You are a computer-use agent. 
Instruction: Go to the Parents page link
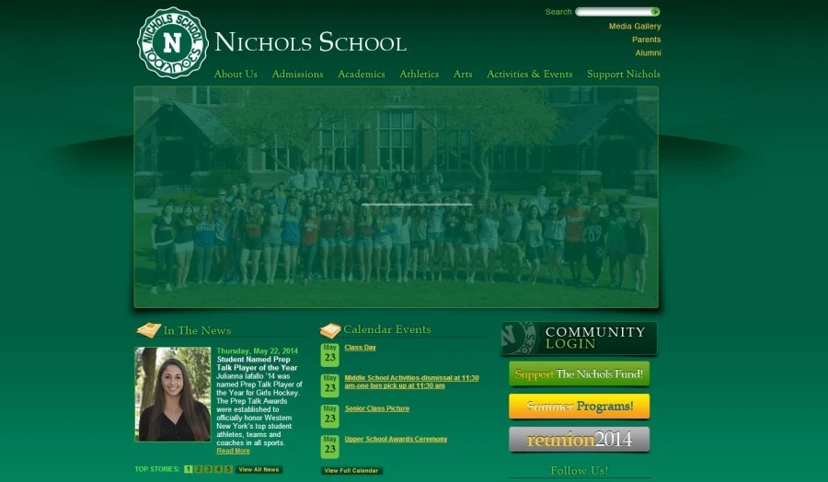647,40
